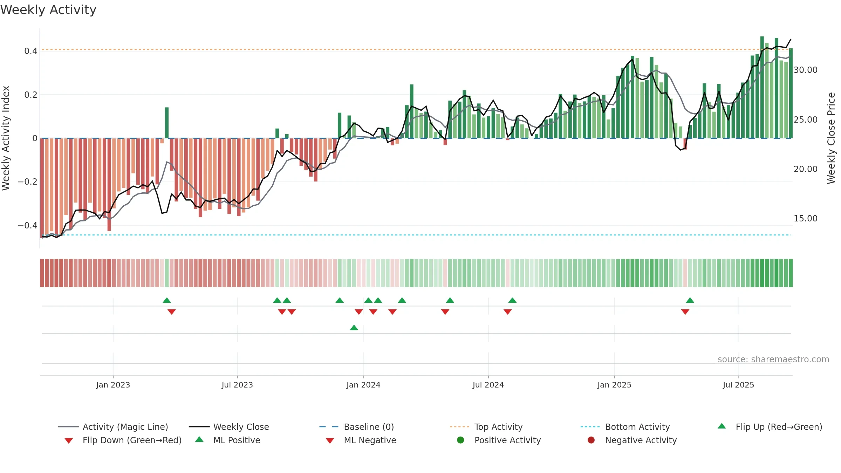Screen dimensions: 841x473
Task: Click the first flip-down marker in early 2023
Action: 172,312
